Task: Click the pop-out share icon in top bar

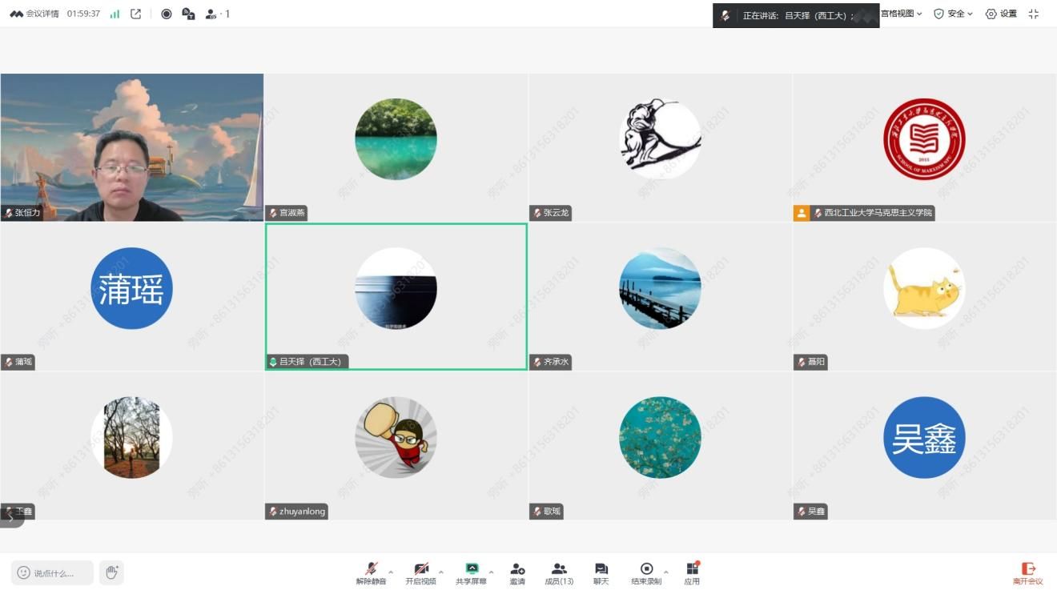Action: coord(136,14)
